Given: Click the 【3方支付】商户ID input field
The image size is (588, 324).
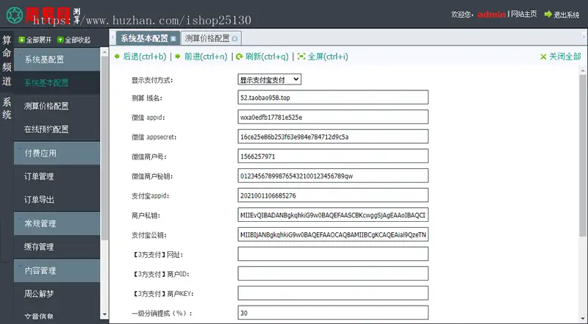Looking at the screenshot, I should 333,273.
